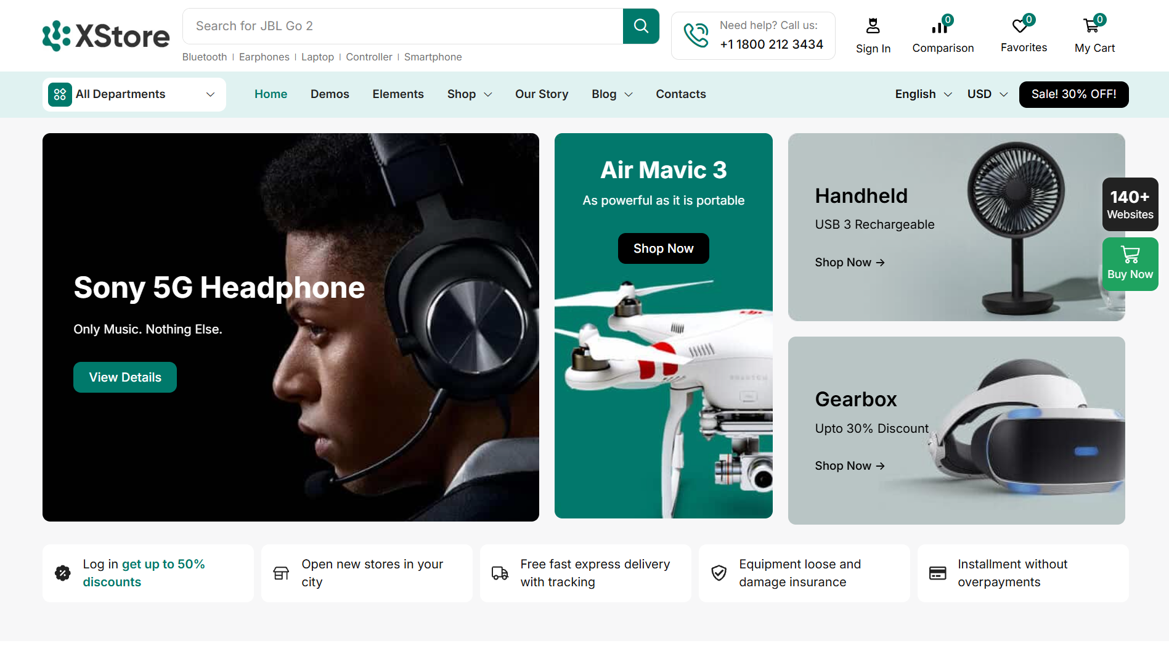Open the Demos menu item
The height and width of the screenshot is (651, 1169).
click(x=330, y=94)
